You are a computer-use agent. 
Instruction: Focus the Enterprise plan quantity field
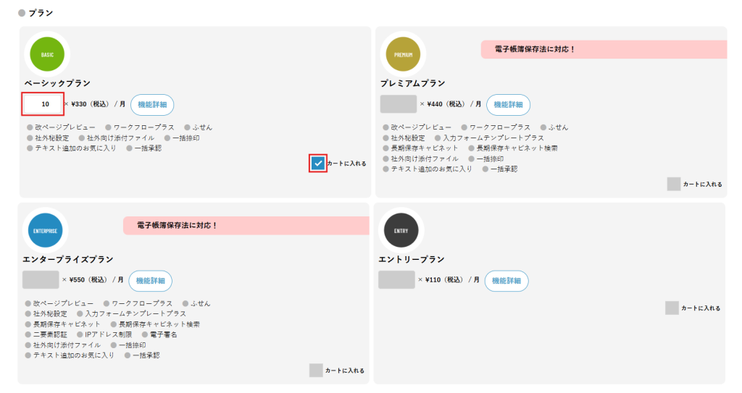[x=41, y=280]
